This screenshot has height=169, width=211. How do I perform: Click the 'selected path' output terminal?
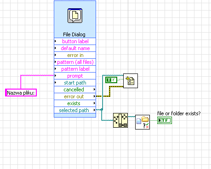click(75, 110)
